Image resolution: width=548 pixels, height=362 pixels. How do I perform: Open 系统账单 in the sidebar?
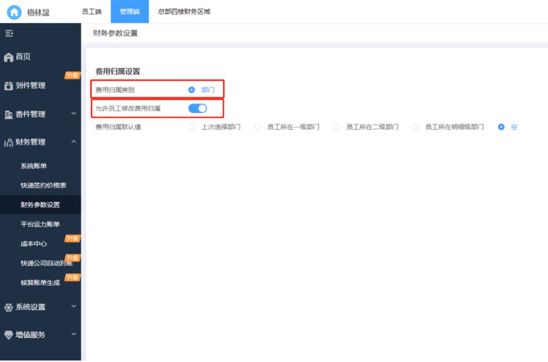point(34,166)
